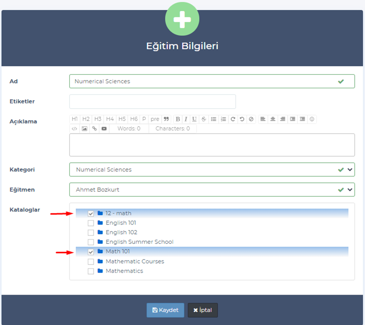Toggle bold formatting in the description editor
Image resolution: width=365 pixels, height=325 pixels.
[178, 119]
